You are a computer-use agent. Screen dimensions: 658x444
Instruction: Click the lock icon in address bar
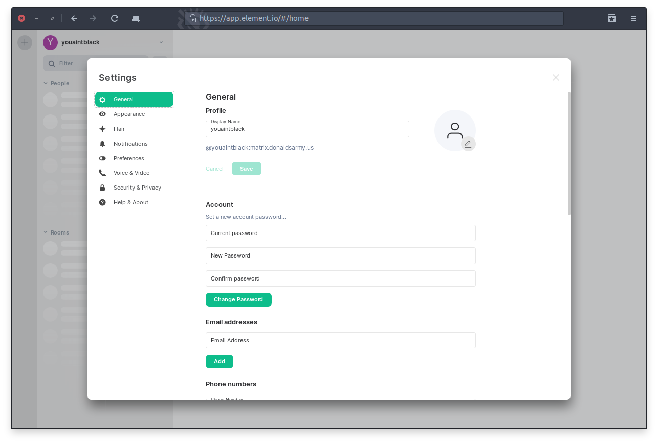coord(193,18)
